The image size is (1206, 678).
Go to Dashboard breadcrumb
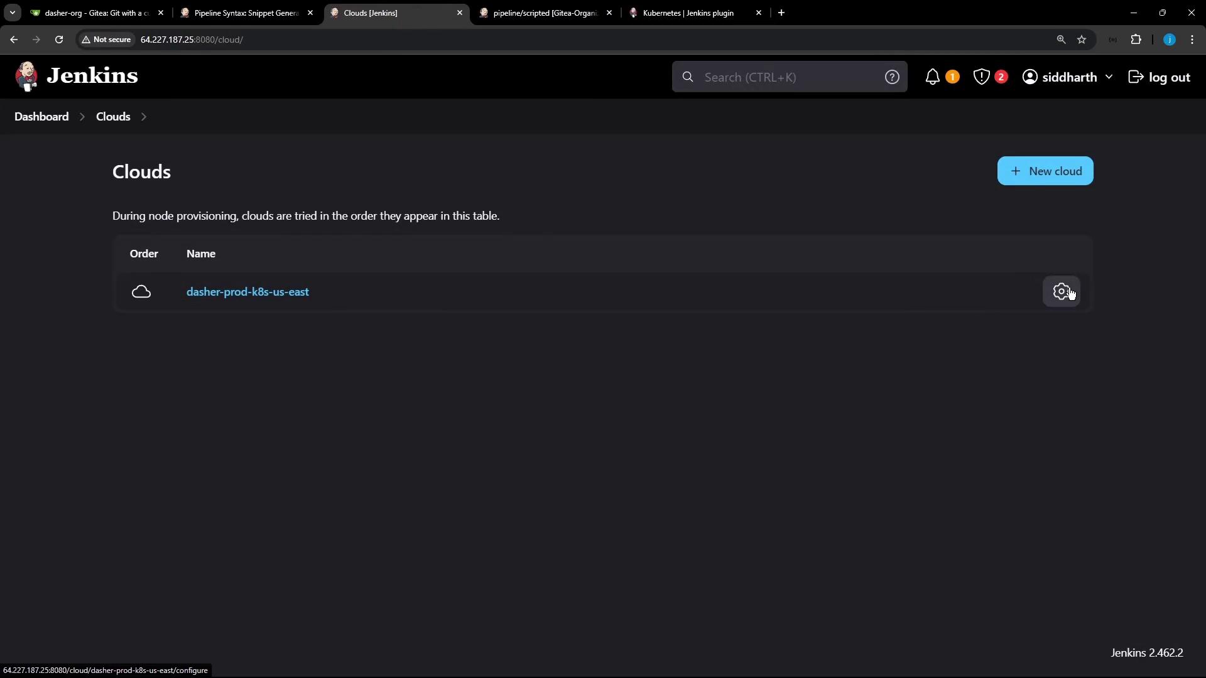(41, 117)
